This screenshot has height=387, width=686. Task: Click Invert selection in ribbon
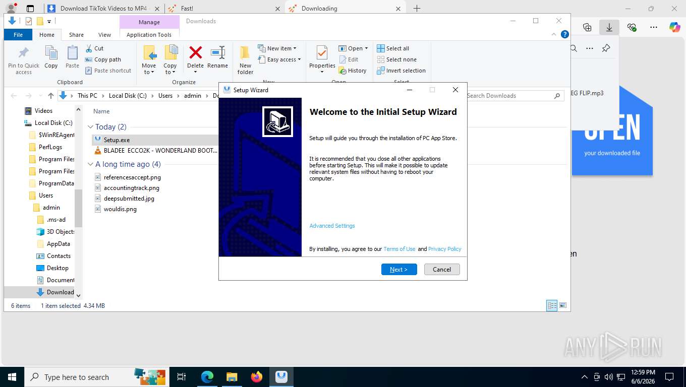(x=401, y=71)
